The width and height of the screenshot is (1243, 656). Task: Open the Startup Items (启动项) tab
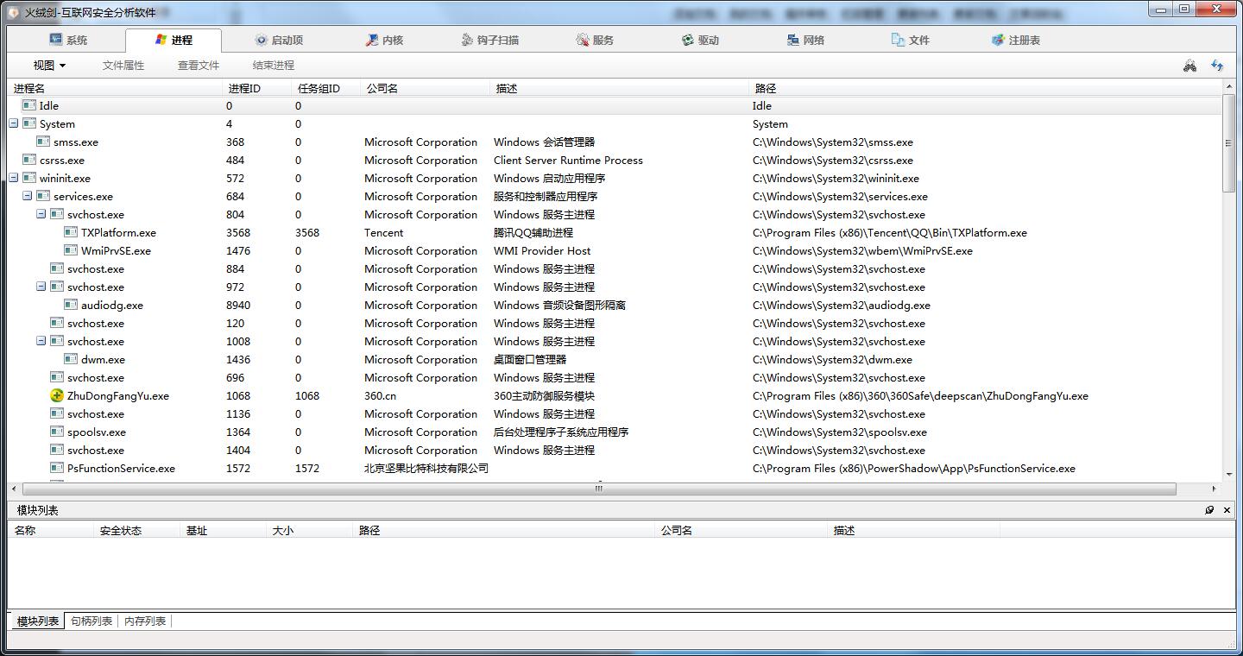(x=279, y=41)
